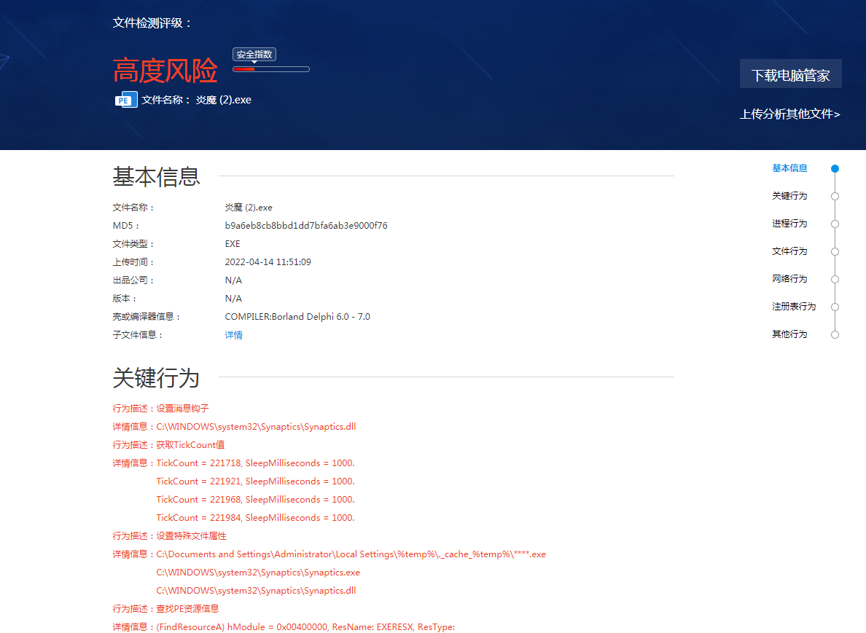Click the FindResourceA hModule detail line
Image resolution: width=866 pixels, height=633 pixels.
click(x=305, y=627)
